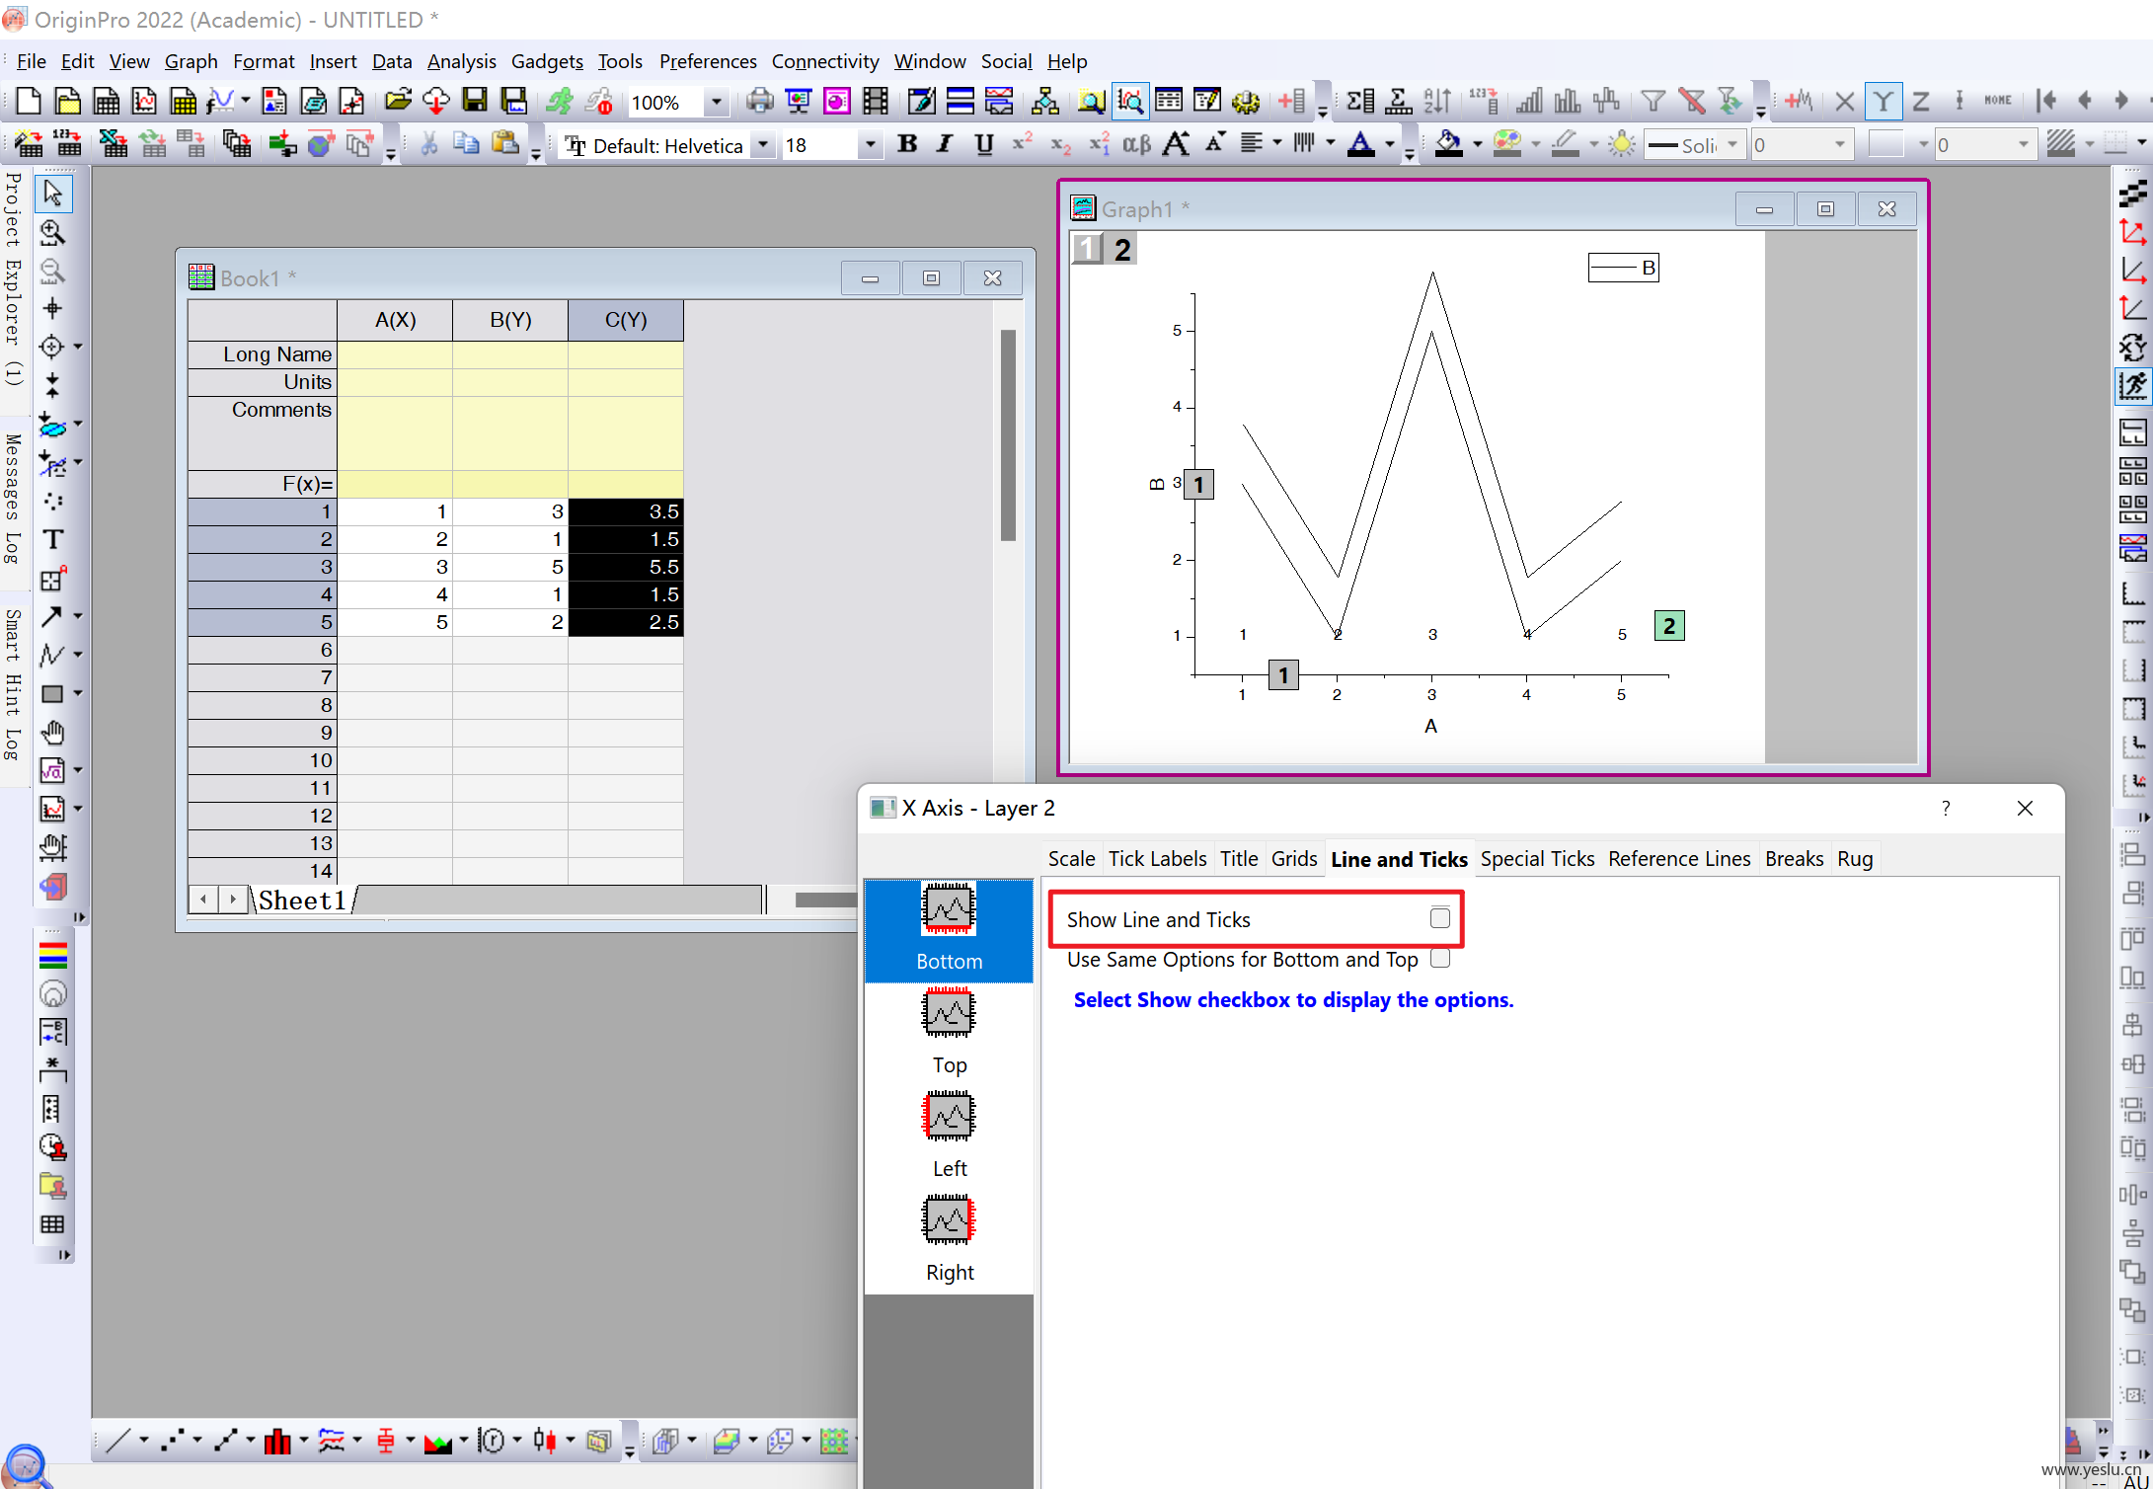
Task: Select column header B(Y) in Book1
Action: coord(510,320)
